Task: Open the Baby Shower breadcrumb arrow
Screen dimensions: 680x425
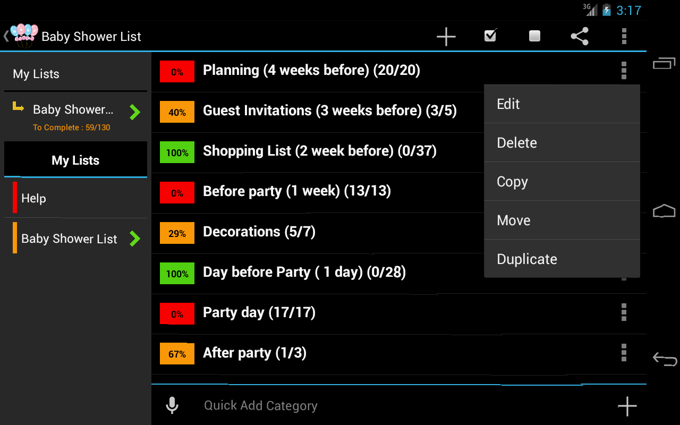Action: coord(135,112)
